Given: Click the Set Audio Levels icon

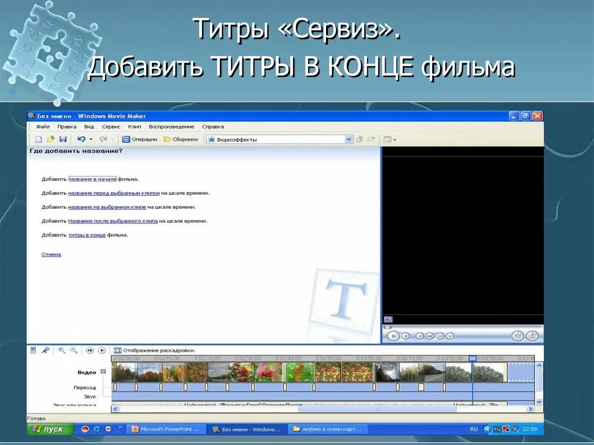Looking at the screenshot, I should 33,350.
